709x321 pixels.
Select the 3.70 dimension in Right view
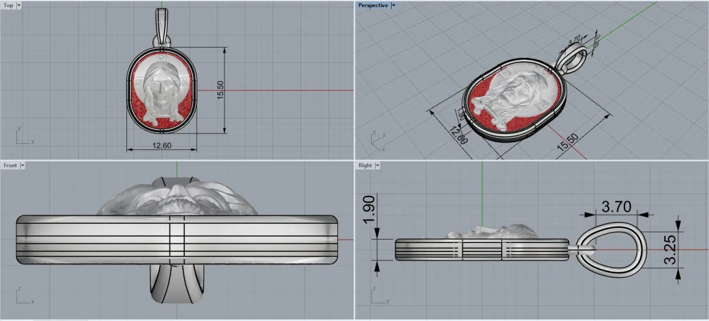pyautogui.click(x=616, y=206)
